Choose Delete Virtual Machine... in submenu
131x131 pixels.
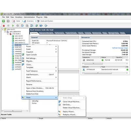click(72, 108)
